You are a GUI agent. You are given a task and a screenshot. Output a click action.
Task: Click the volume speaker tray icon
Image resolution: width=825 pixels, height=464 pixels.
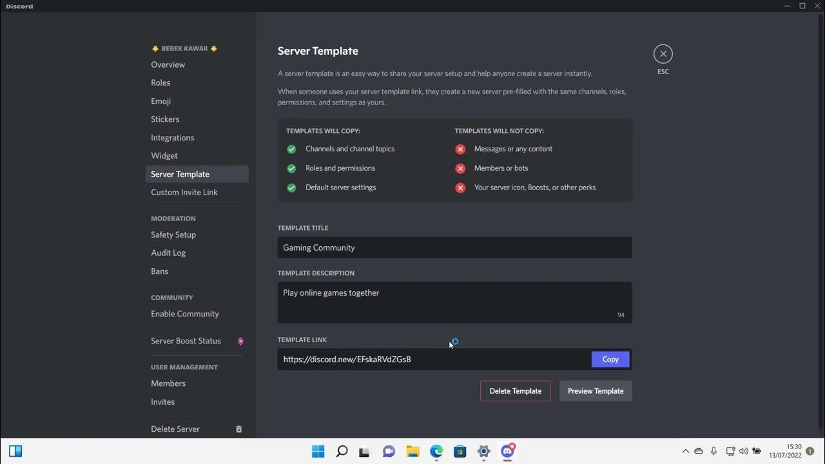(x=743, y=451)
